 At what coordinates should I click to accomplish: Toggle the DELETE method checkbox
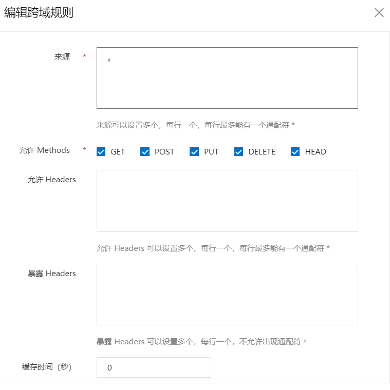pos(238,151)
